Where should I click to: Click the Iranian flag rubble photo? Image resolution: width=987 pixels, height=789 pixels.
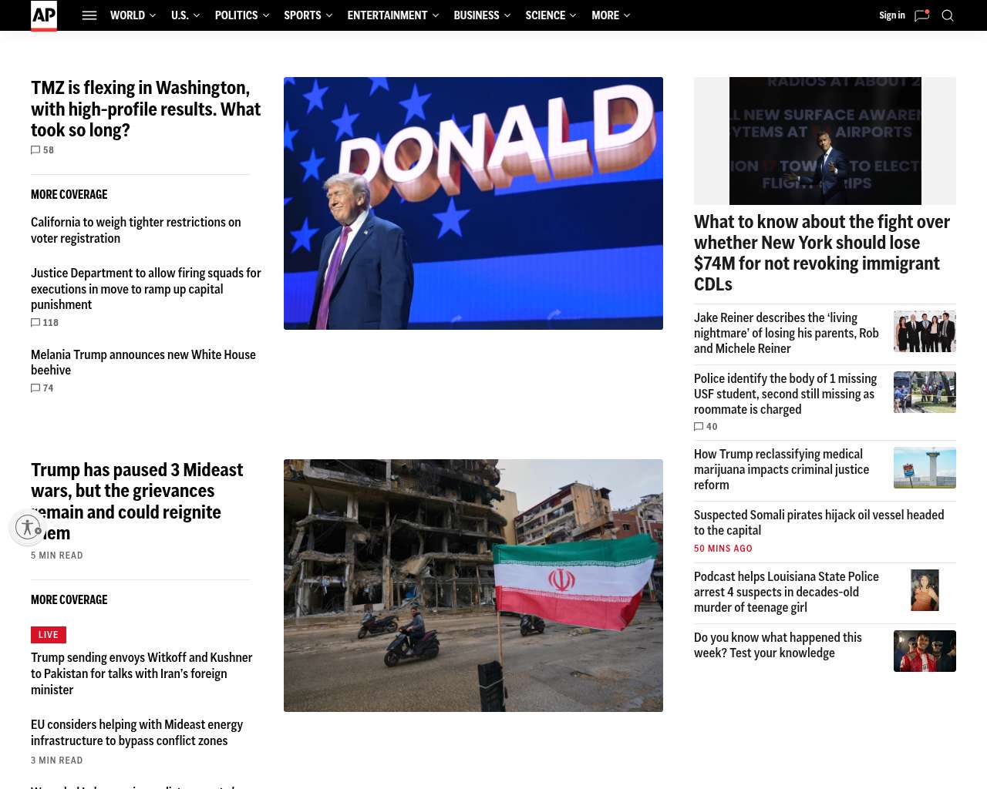pos(473,586)
